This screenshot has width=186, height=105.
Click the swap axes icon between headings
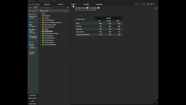click(90, 8)
